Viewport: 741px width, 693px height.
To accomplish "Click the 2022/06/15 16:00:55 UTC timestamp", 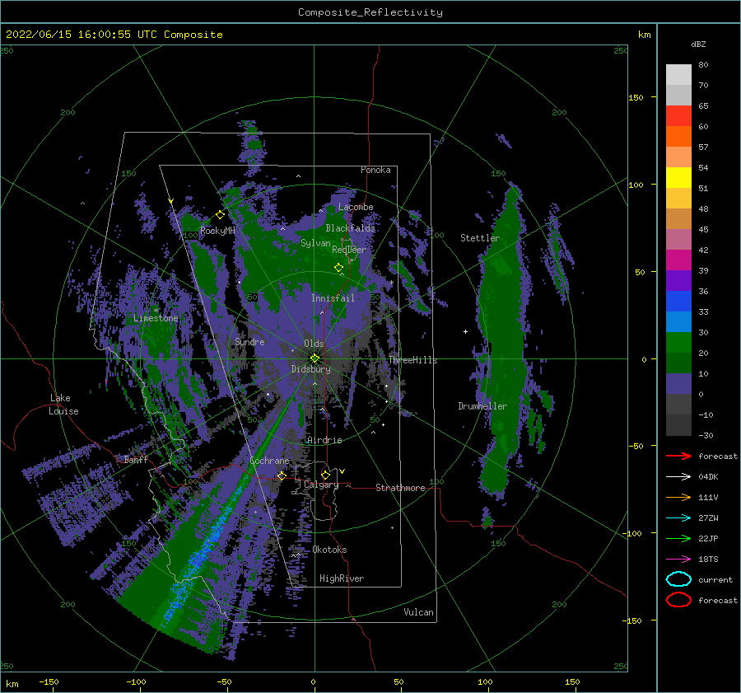I will click(x=114, y=35).
